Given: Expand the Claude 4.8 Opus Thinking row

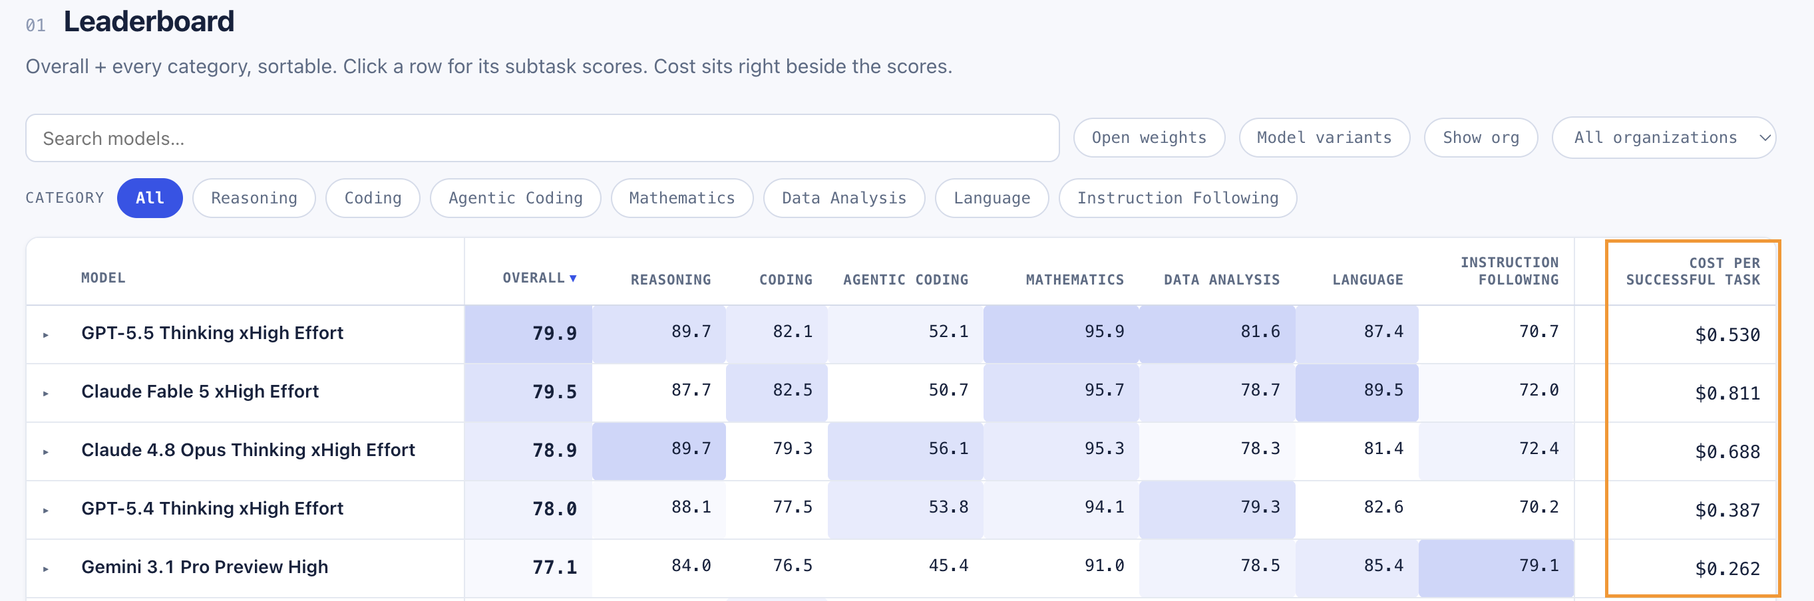Looking at the screenshot, I should pyautogui.click(x=46, y=452).
